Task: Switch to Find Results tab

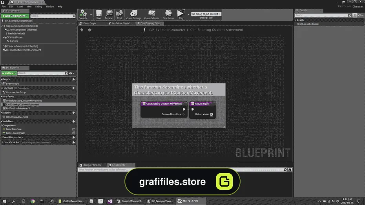Action: pos(119,165)
